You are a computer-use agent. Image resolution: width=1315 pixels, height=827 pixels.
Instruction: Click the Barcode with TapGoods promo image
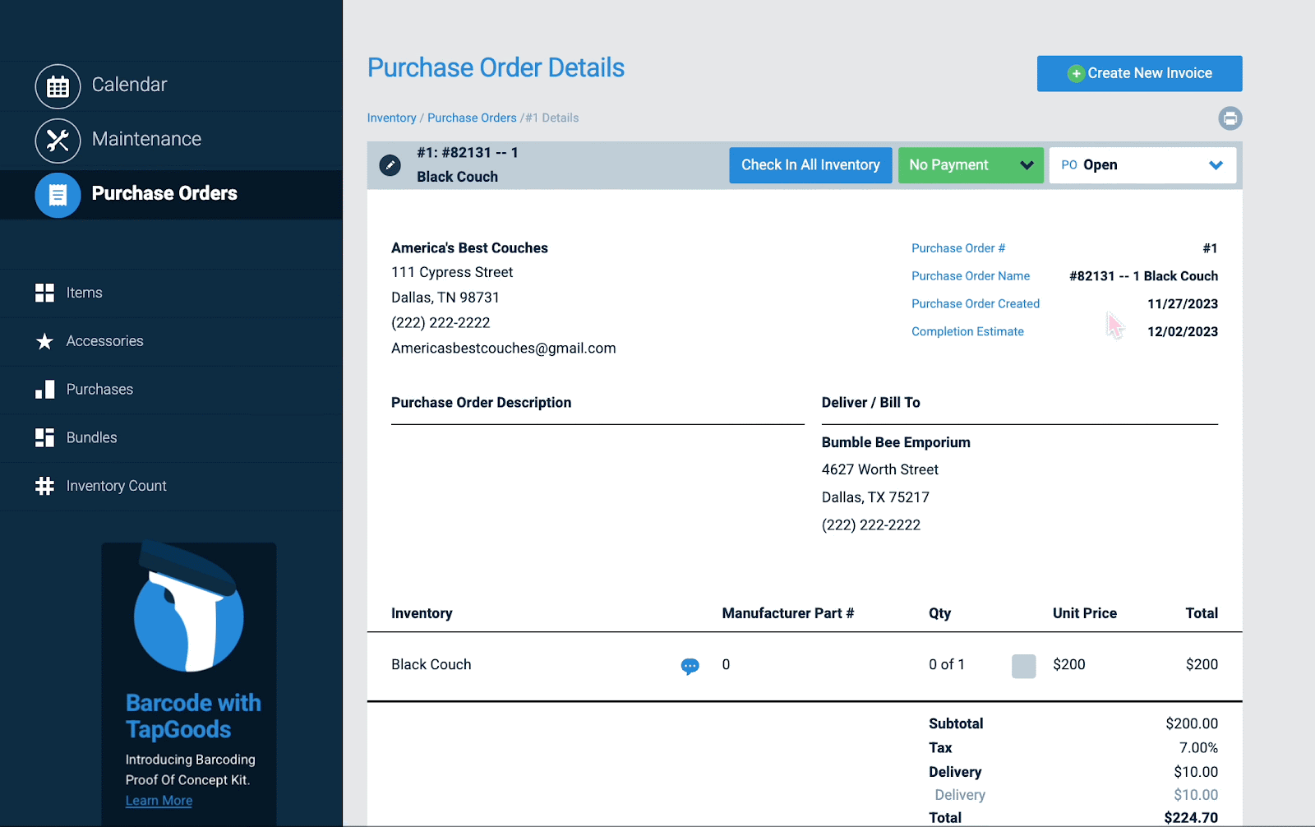coord(188,608)
